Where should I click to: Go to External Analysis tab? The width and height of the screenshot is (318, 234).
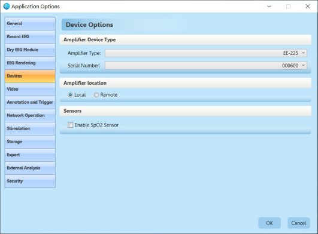[30, 168]
